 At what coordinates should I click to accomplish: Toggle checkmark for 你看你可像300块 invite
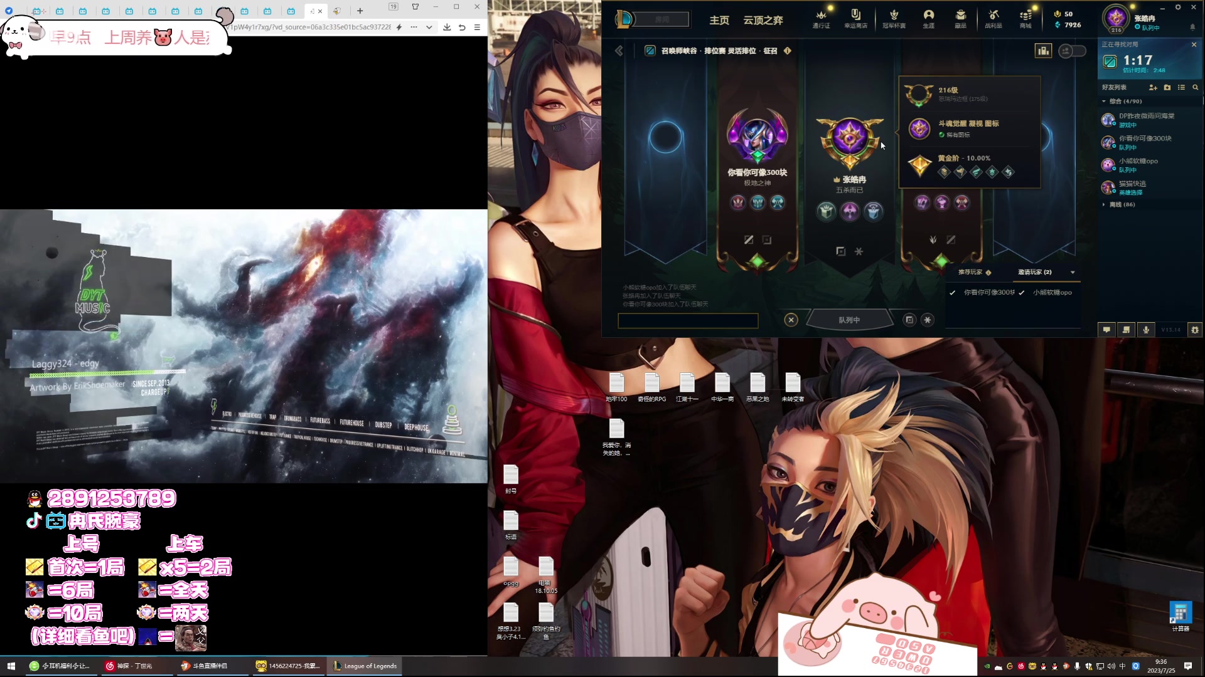(952, 293)
